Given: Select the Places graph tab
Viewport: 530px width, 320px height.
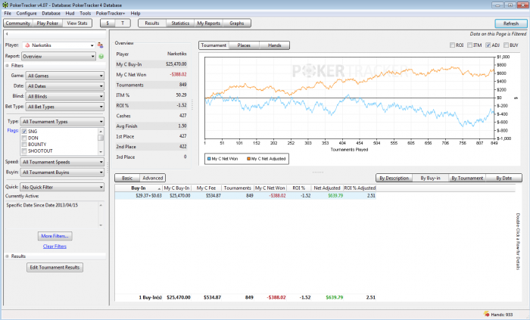Looking at the screenshot, I should (x=244, y=45).
